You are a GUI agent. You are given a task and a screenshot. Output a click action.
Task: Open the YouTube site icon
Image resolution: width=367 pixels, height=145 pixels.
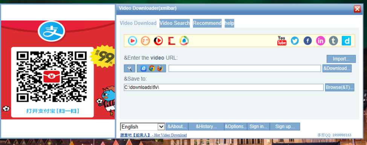point(281,41)
